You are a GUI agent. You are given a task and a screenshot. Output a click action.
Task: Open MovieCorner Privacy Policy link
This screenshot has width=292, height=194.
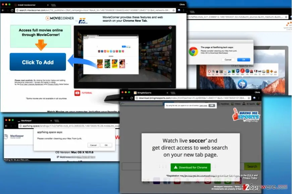[53, 84]
